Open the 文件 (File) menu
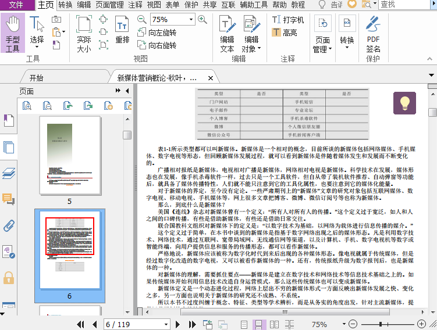Screen dimensions: 437x330 (x=16, y=5)
